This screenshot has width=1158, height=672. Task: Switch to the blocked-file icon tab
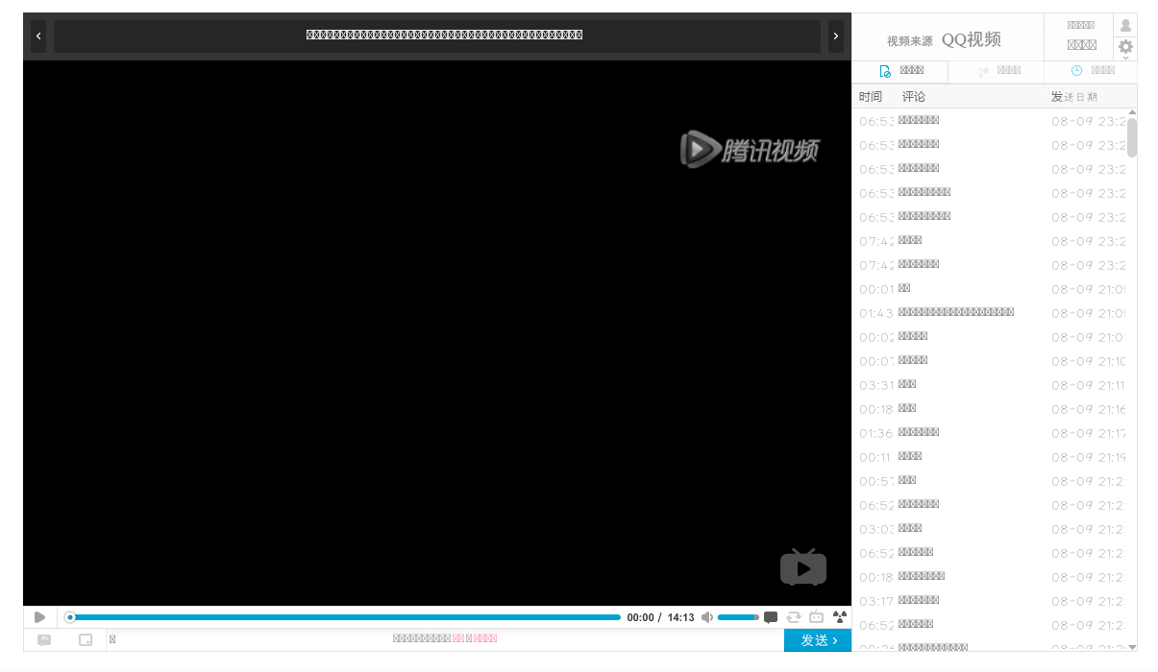[x=900, y=71]
